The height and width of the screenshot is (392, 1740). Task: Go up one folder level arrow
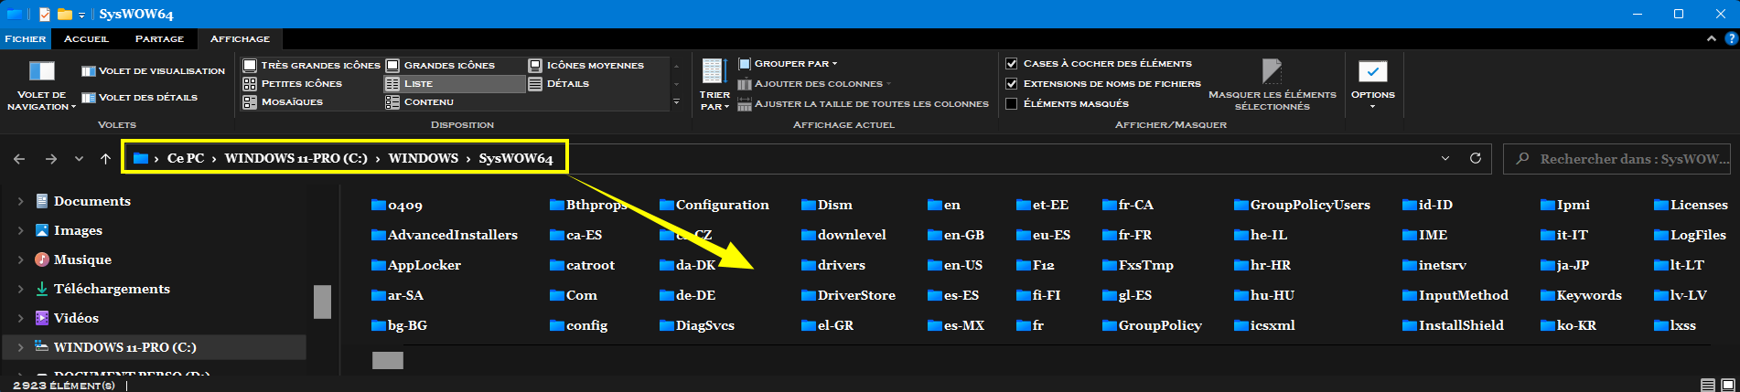click(x=105, y=159)
